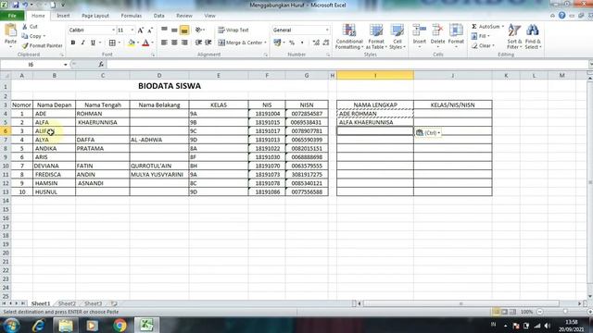The width and height of the screenshot is (593, 333).
Task: Click the Top Align icon
Action: click(164, 30)
